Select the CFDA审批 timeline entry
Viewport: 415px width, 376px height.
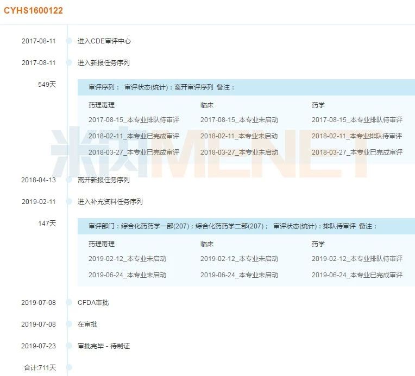click(x=93, y=303)
